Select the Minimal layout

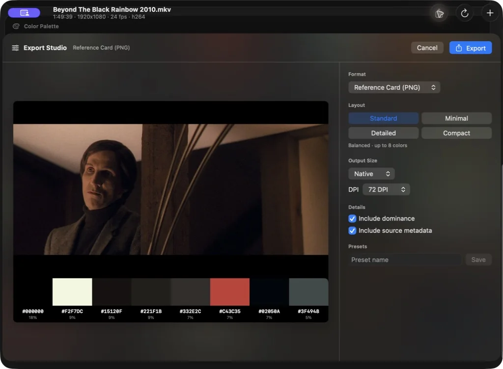pos(456,118)
